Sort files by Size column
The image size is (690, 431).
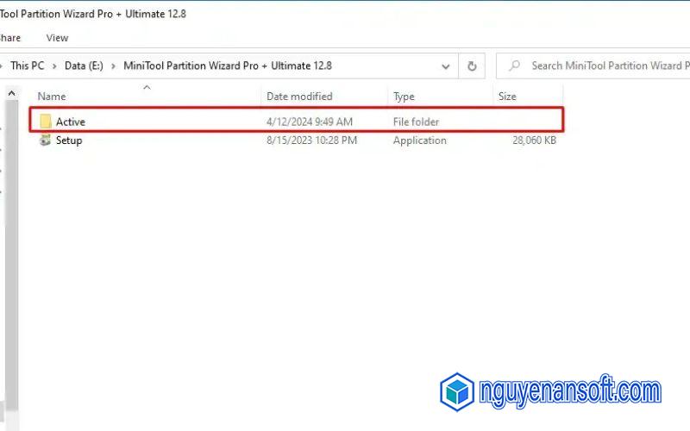point(507,97)
